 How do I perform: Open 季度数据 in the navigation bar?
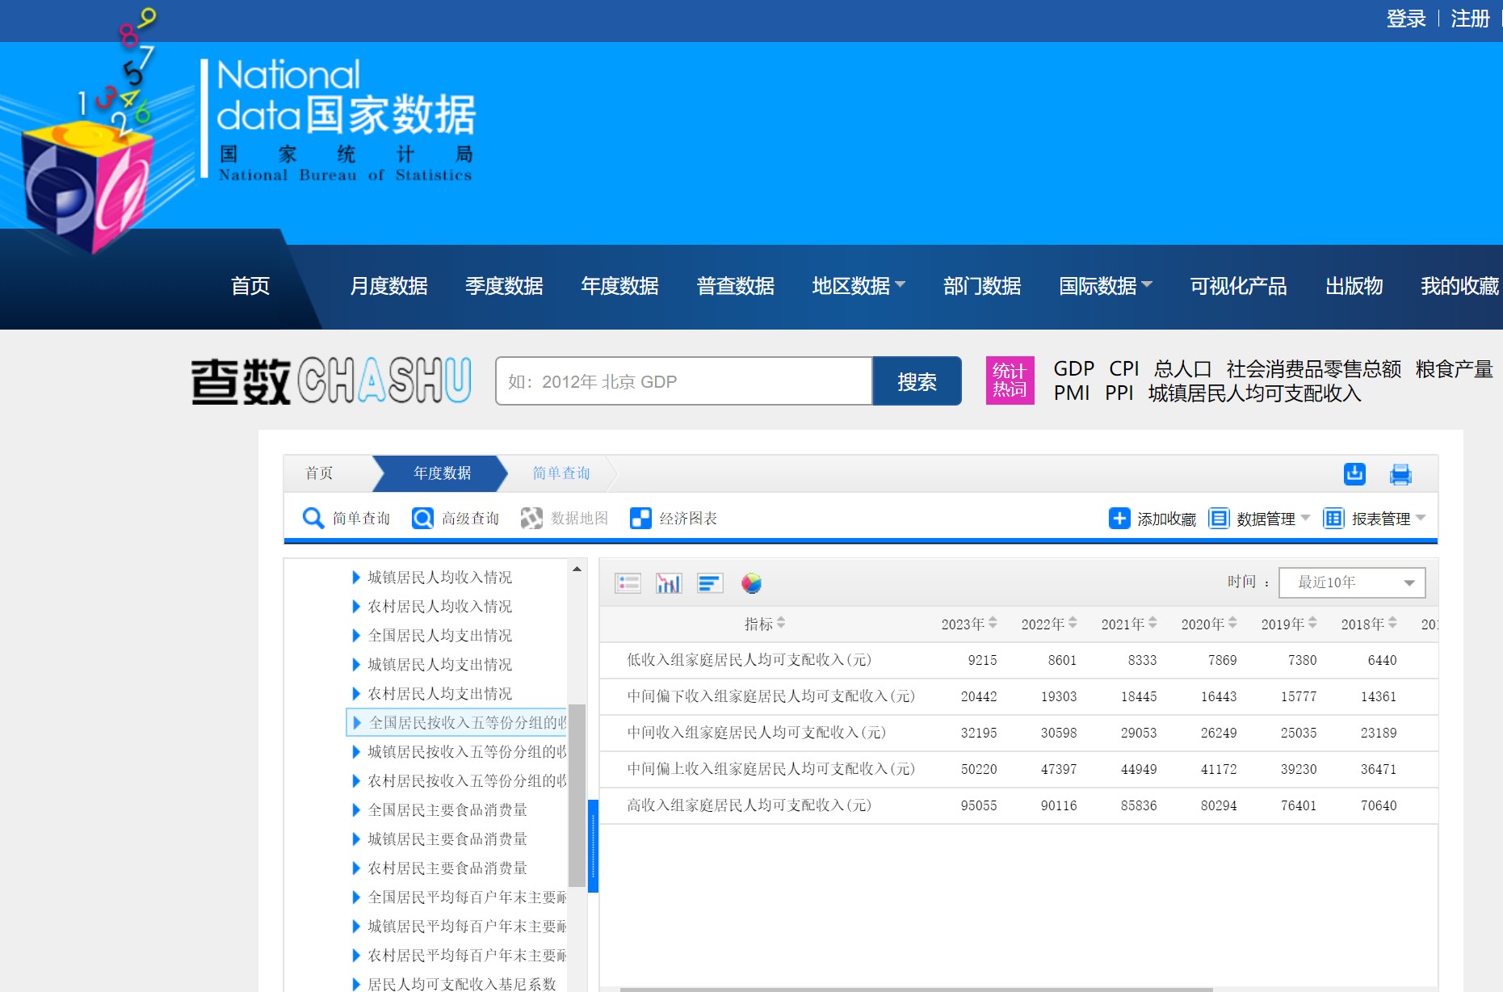click(x=504, y=286)
